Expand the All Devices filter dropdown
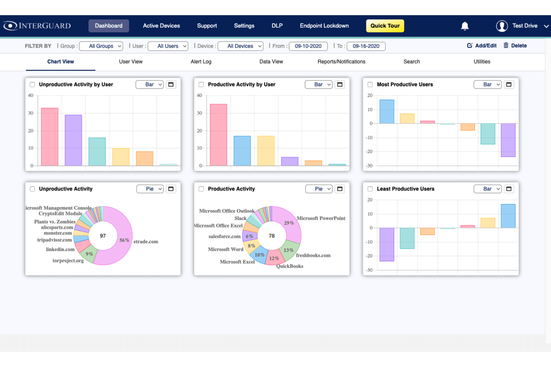The height and width of the screenshot is (367, 551). [x=241, y=46]
